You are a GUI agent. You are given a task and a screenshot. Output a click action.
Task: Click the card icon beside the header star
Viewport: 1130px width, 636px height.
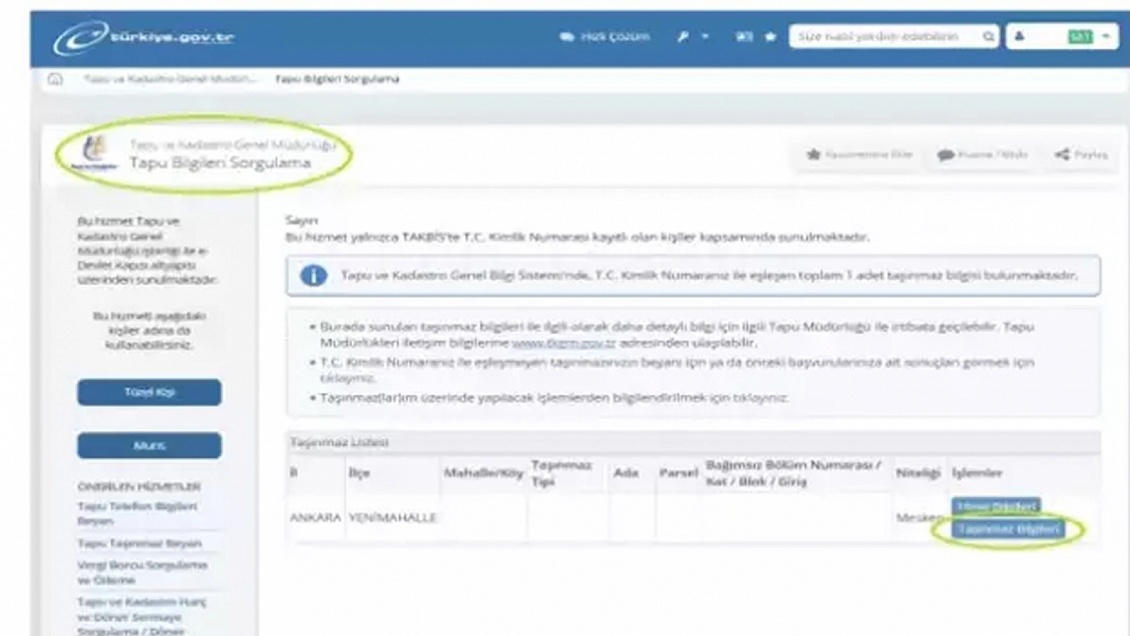(x=744, y=37)
